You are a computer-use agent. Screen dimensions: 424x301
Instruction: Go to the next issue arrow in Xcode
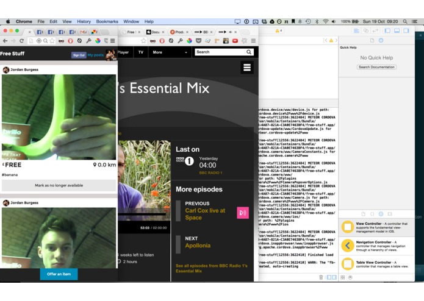pos(336,40)
